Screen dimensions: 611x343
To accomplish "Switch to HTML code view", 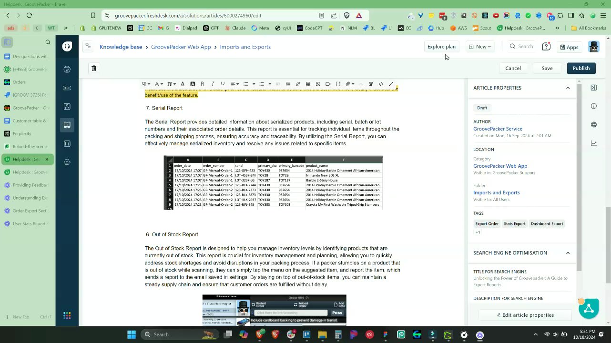I will [381, 84].
